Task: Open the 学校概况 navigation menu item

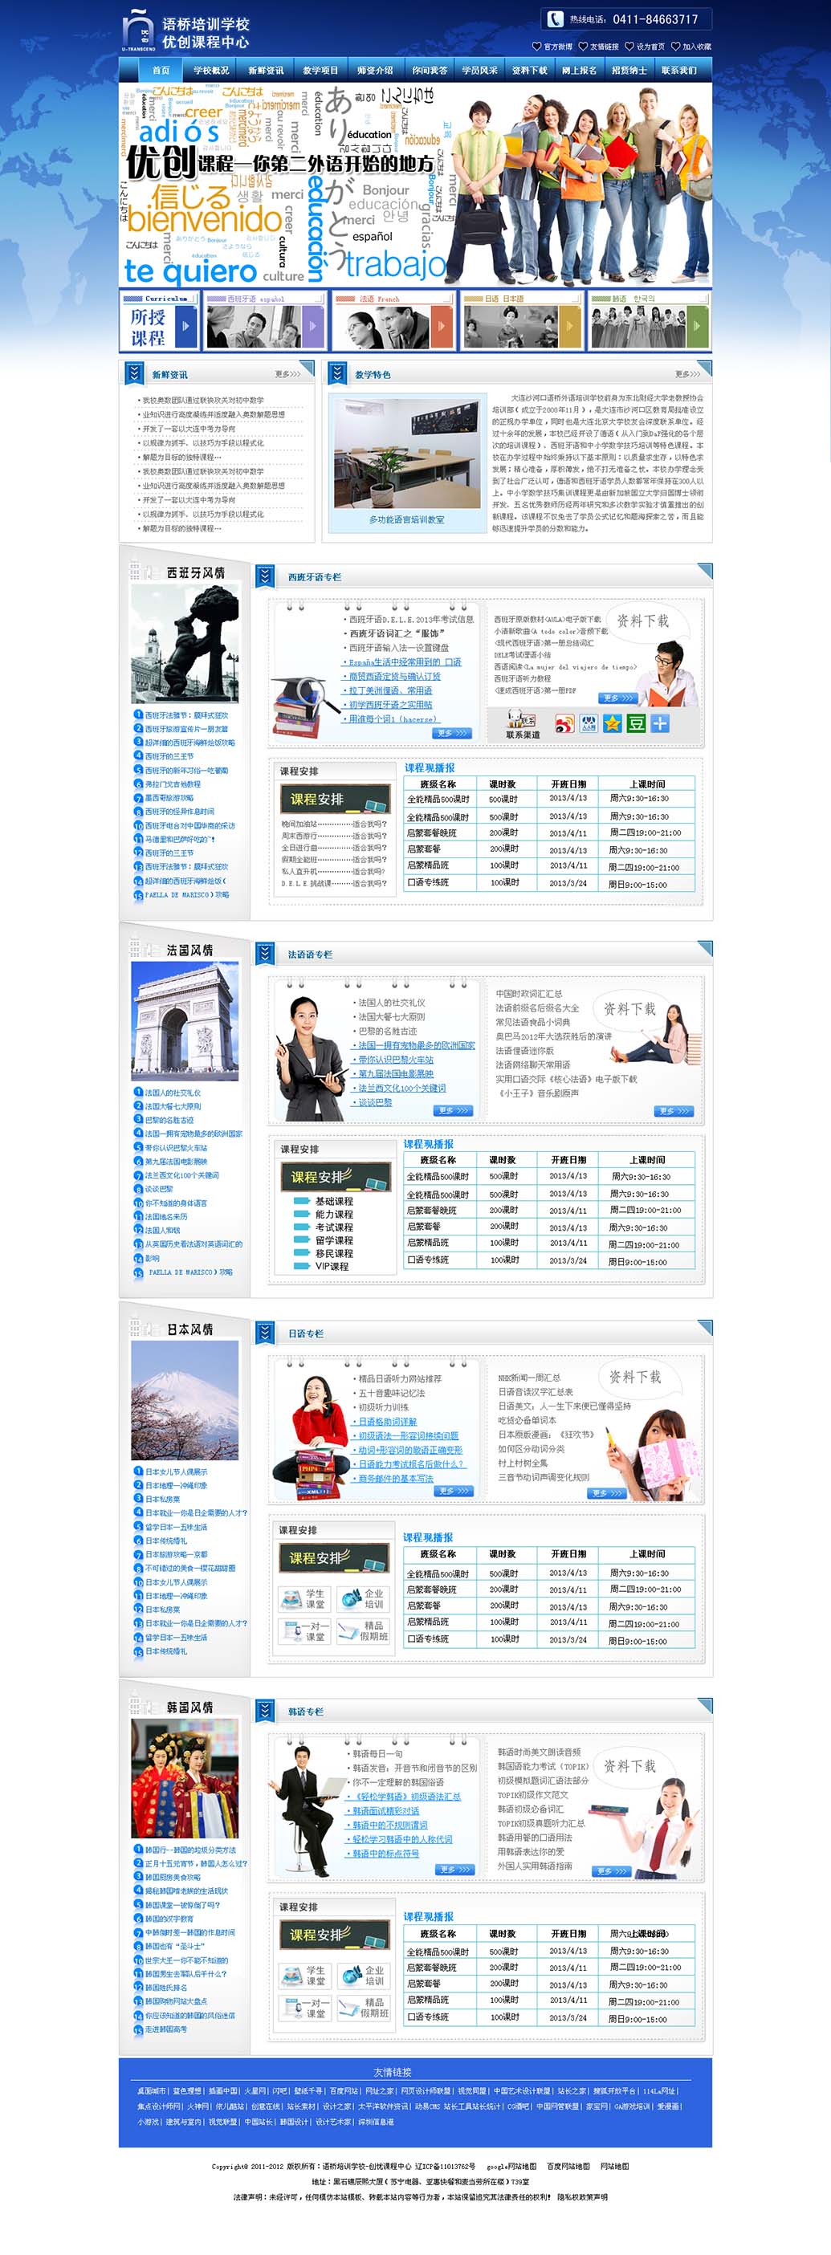Action: point(211,70)
